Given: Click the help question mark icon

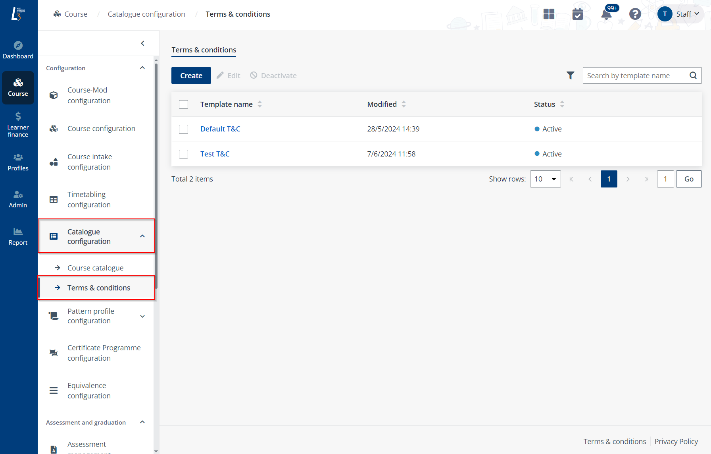Looking at the screenshot, I should [x=635, y=14].
